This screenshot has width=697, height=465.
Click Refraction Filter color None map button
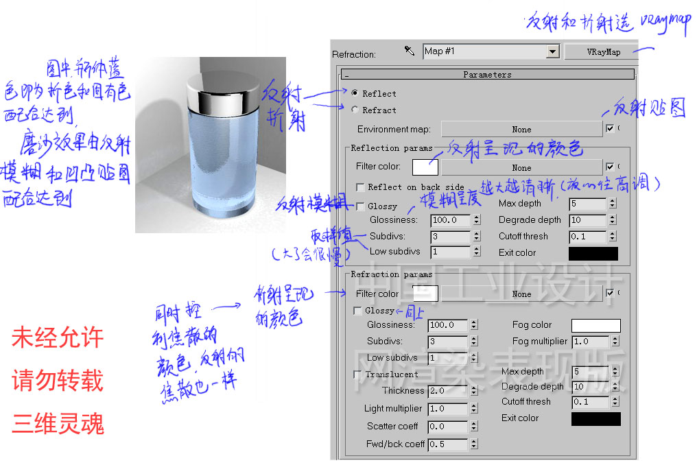[521, 294]
